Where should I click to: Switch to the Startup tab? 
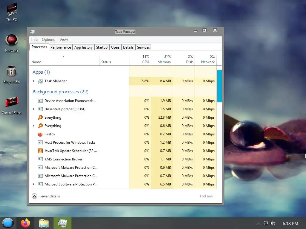[102, 47]
